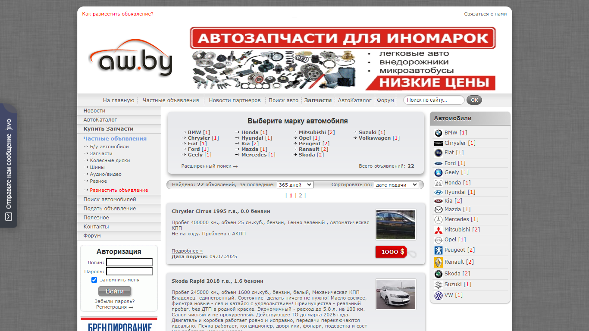Click 'Регистрация' link
Viewport: 589px width, 331px height.
pyautogui.click(x=115, y=307)
